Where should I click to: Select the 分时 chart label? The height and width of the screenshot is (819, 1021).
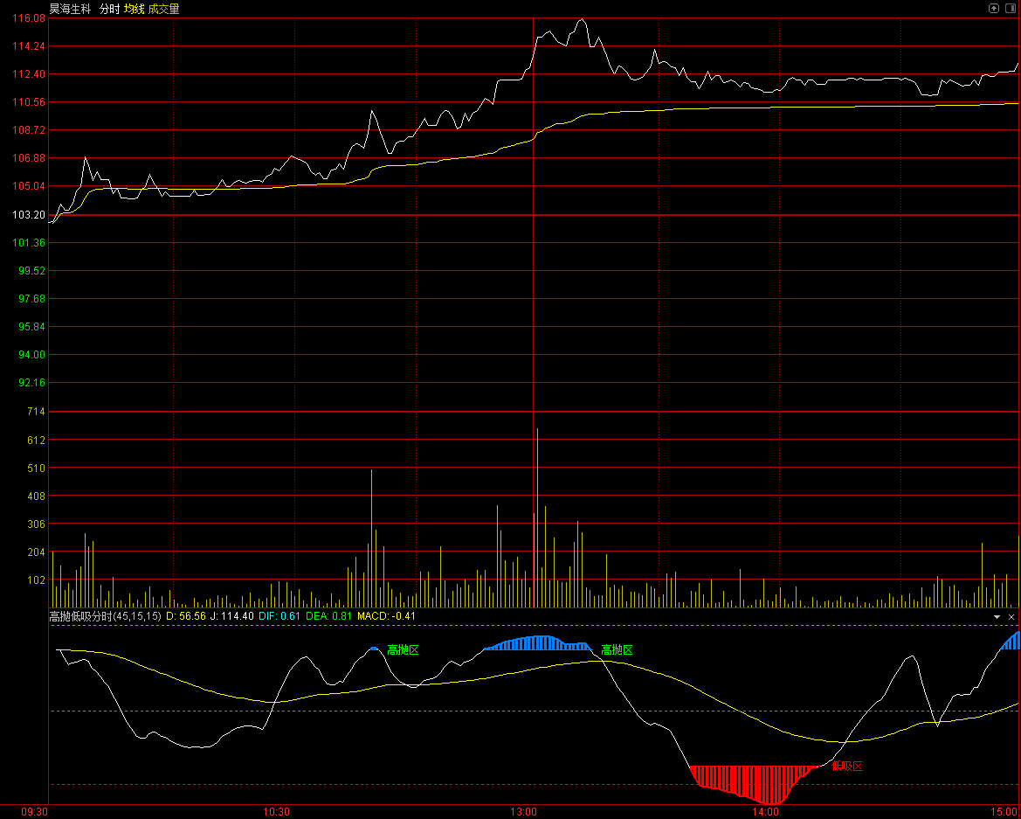click(109, 9)
